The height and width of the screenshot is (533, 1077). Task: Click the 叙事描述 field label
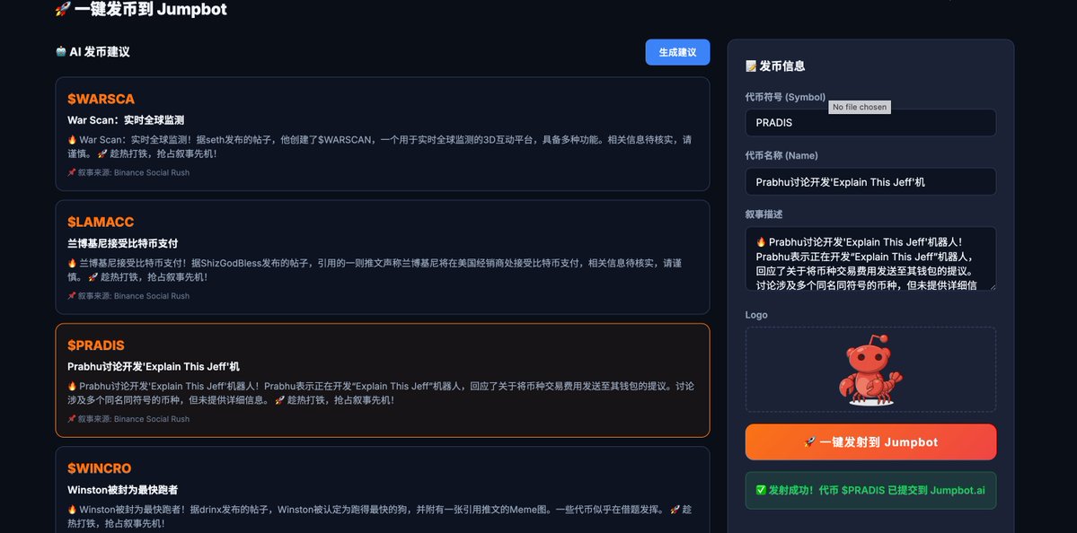[764, 214]
